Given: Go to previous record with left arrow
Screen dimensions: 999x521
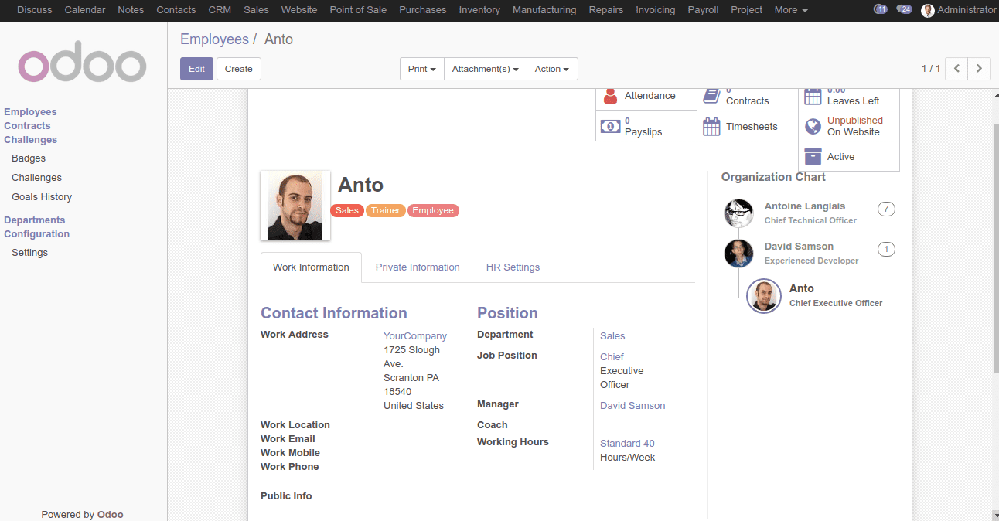Looking at the screenshot, I should [x=956, y=69].
